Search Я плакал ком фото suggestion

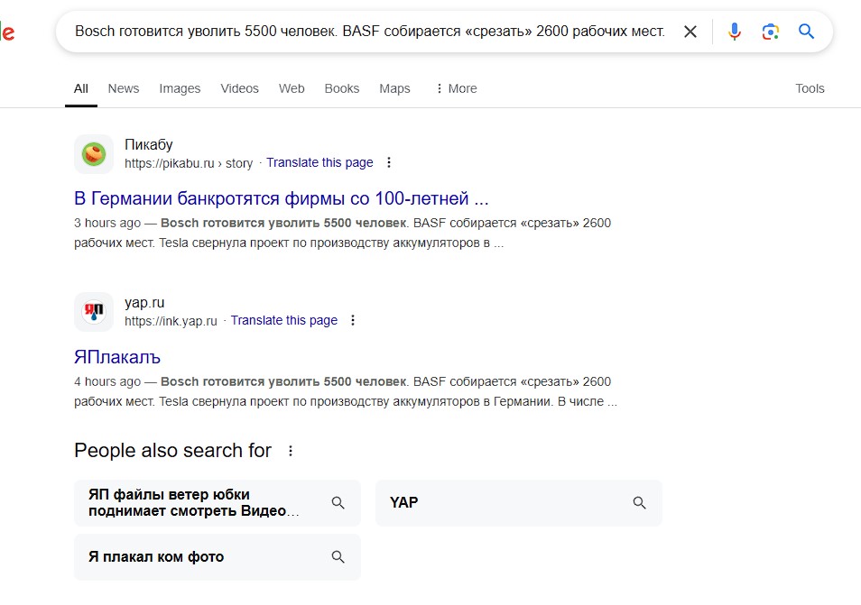click(217, 557)
